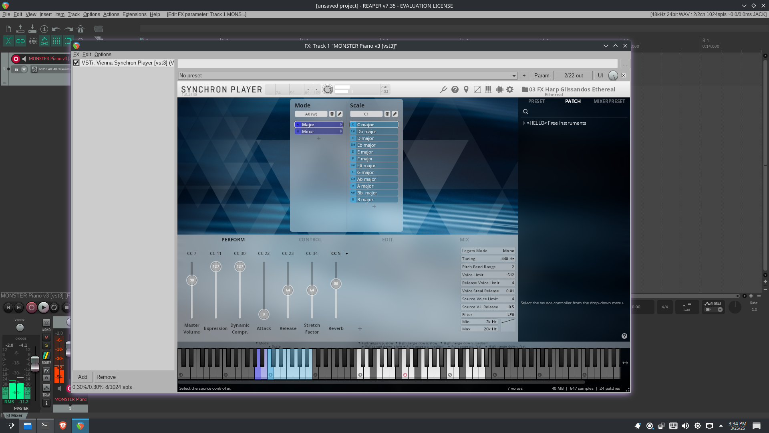
Task: Open project settings info icon
Action: tap(44, 29)
